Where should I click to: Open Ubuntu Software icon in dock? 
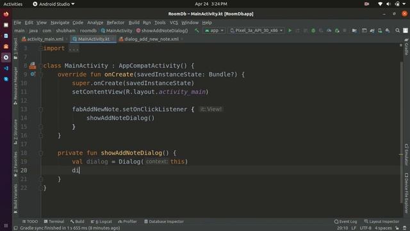6,47
